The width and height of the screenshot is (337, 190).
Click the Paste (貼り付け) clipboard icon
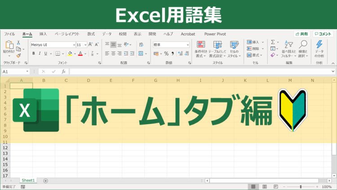coord(9,45)
